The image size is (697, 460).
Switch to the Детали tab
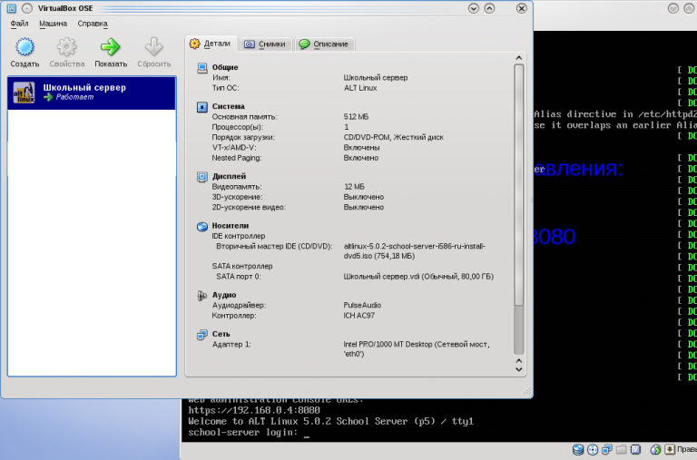[x=211, y=44]
